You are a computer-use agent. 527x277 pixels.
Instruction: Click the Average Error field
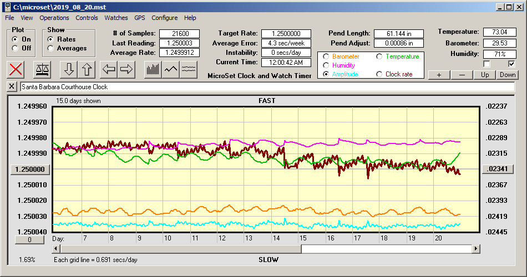286,43
